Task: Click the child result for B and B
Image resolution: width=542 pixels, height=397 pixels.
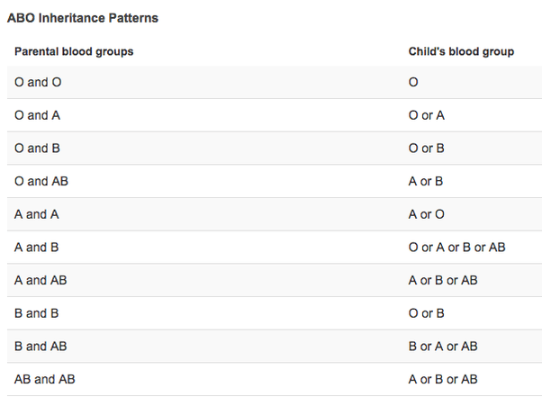Action: pos(427,313)
